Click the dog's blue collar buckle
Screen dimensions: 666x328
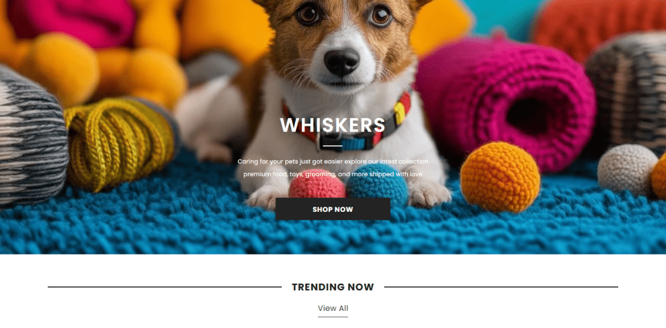[x=346, y=142]
